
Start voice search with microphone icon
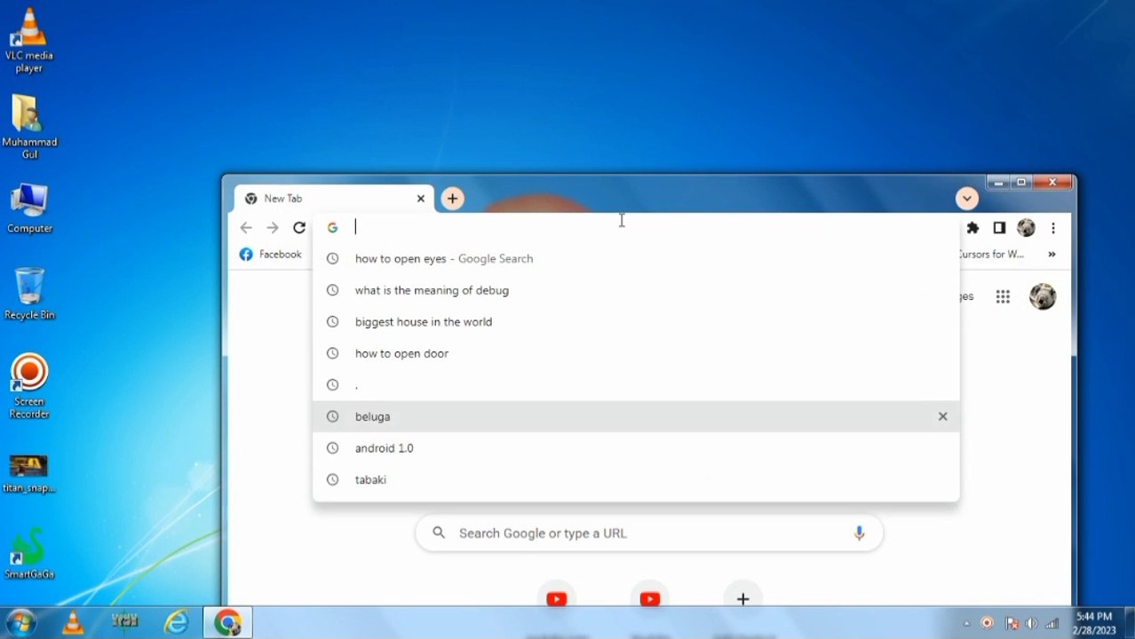coord(859,532)
